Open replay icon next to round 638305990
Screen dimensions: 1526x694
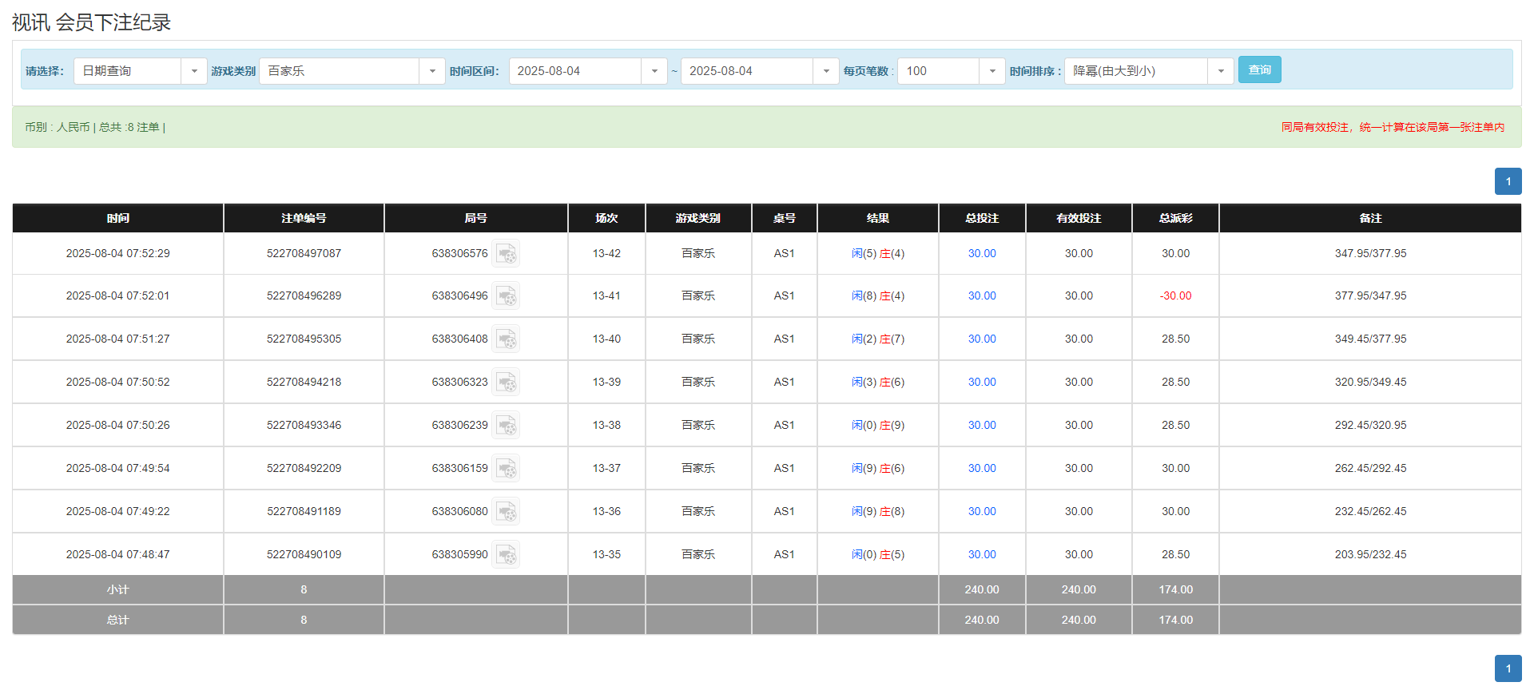coord(506,555)
